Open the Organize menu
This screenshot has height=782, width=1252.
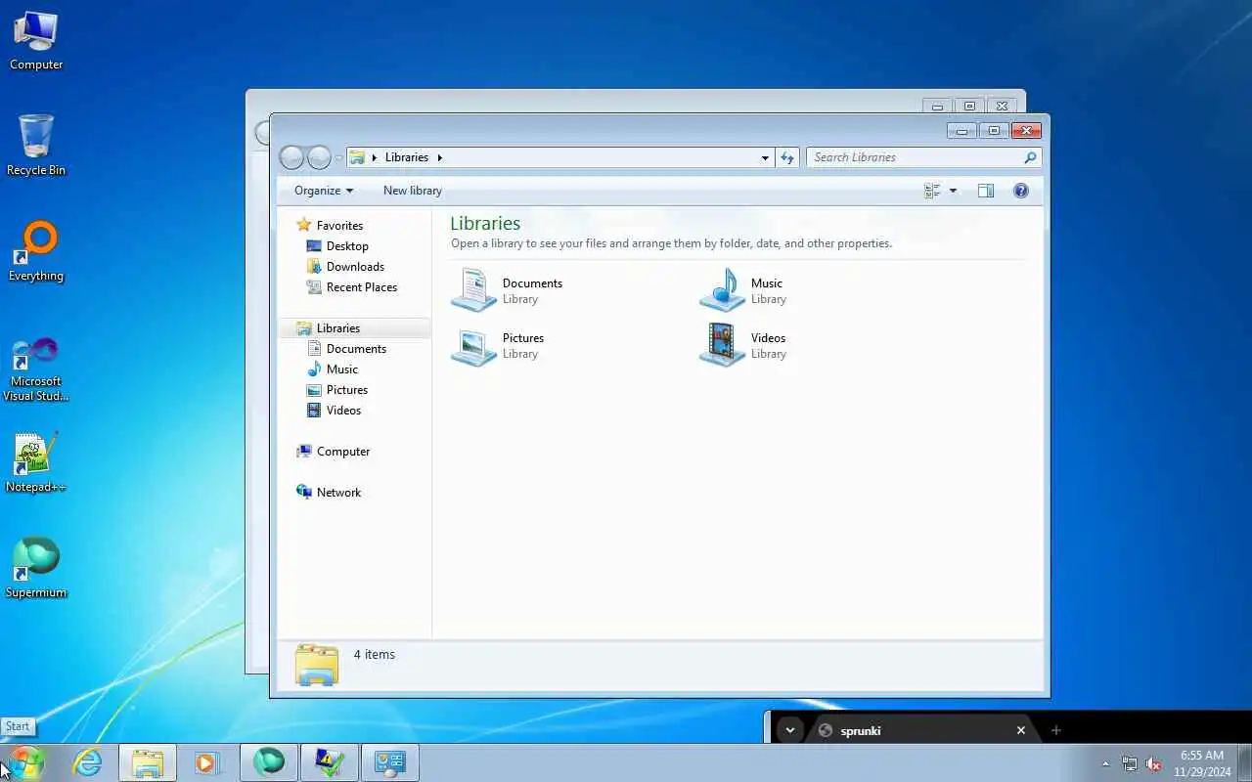324,191
